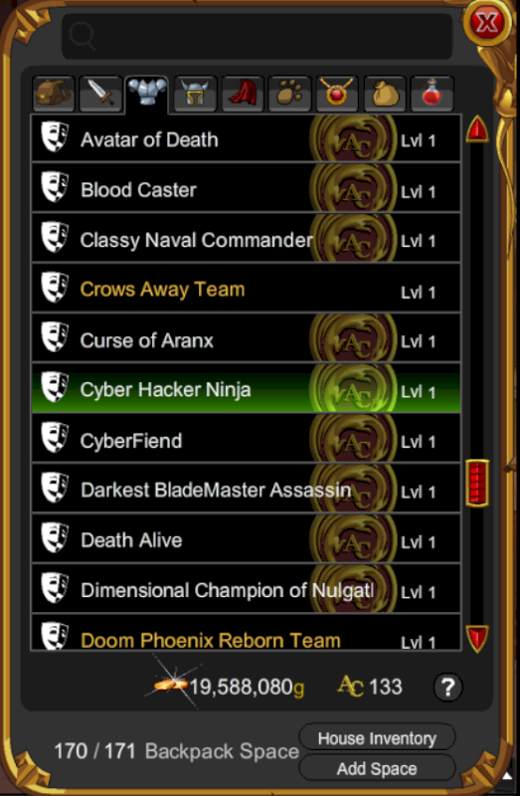Select the loot sack items tab
The image size is (520, 796).
tap(385, 94)
